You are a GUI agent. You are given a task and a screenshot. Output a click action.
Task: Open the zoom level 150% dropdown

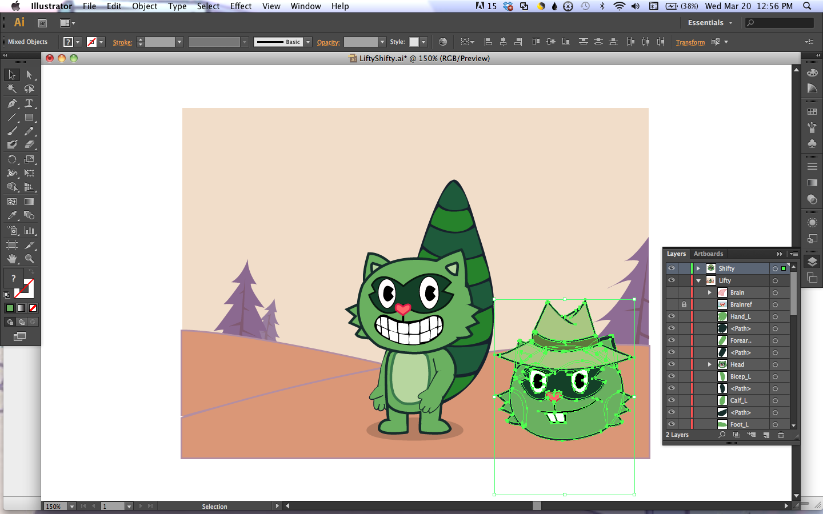72,507
